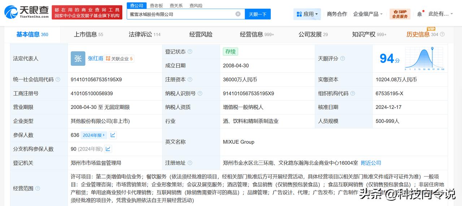462x206 pixels.
Task: Select the 上市信息 tab
Action: coord(88,35)
